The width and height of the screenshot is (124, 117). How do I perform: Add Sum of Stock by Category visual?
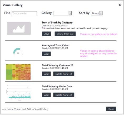tap(47, 34)
